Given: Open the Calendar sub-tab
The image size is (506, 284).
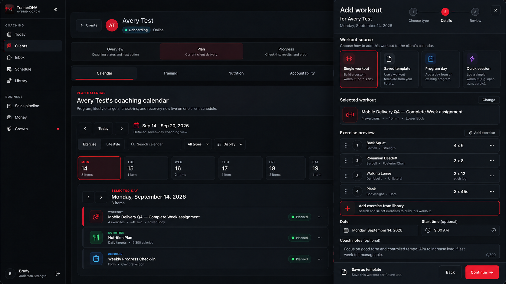Looking at the screenshot, I should tap(104, 73).
